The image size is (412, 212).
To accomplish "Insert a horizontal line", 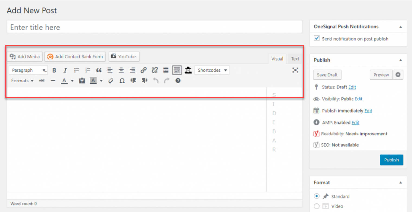I will tap(53, 81).
